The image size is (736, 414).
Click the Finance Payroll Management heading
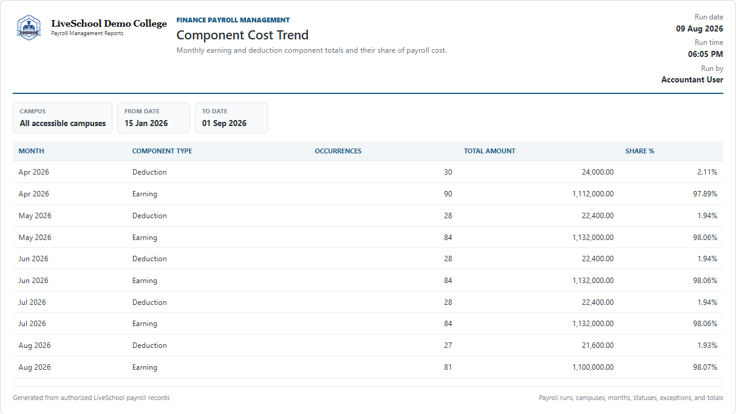pos(233,20)
